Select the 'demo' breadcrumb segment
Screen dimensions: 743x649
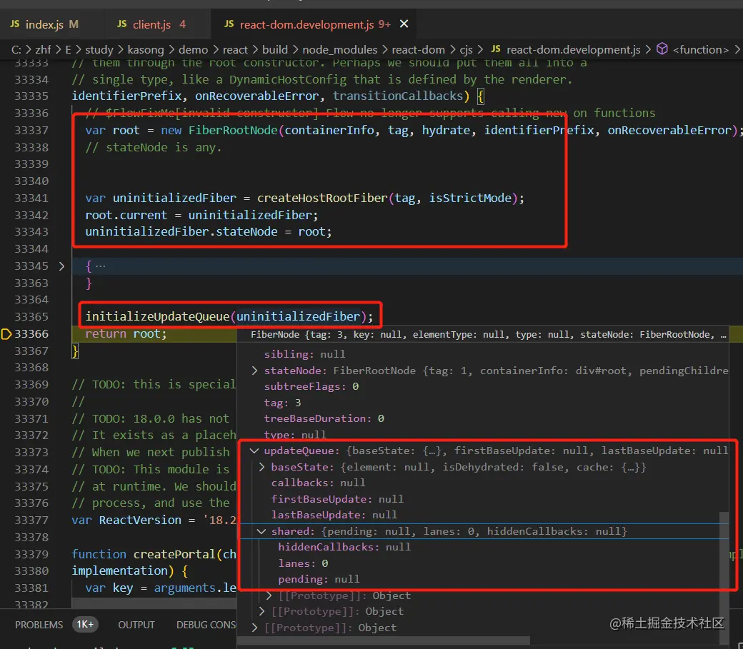tap(193, 50)
